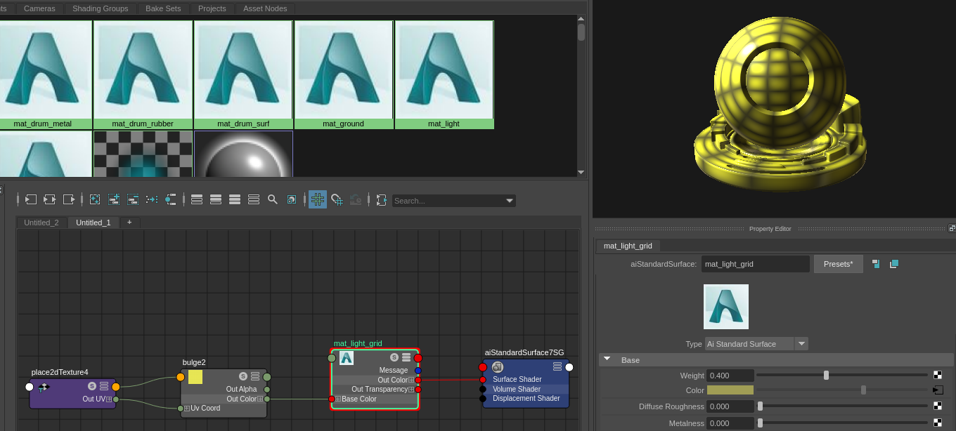The image size is (956, 431).
Task: Toggle the grid display icon in node toolbar
Action: 318,200
